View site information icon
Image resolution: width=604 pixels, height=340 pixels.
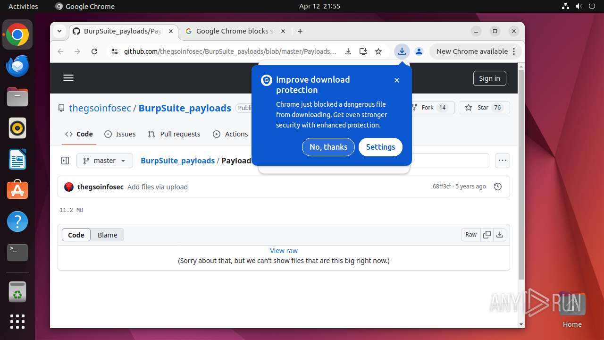[114, 51]
